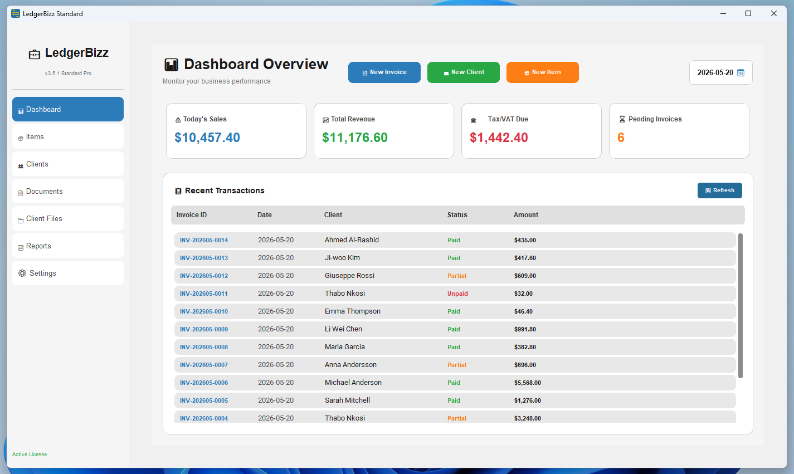Viewport: 794px width, 474px height.
Task: Click the Unpaid status for INV-202605-0011
Action: [457, 294]
